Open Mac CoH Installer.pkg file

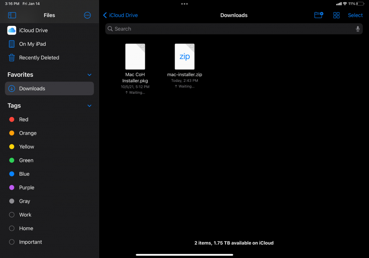click(x=135, y=57)
